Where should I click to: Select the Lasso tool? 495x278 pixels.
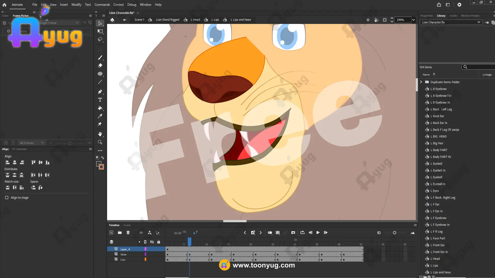coord(100,40)
